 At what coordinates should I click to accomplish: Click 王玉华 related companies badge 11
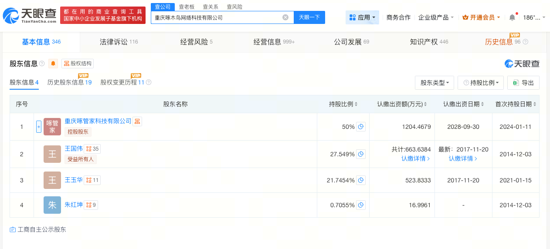click(92, 180)
